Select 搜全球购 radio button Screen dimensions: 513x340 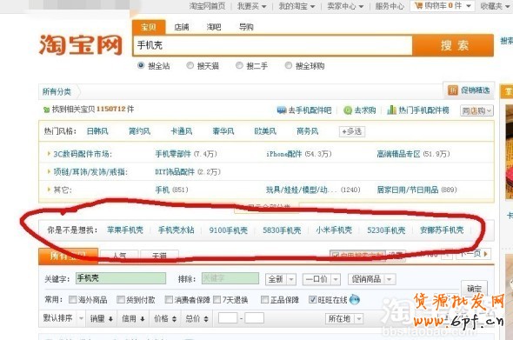pos(288,65)
